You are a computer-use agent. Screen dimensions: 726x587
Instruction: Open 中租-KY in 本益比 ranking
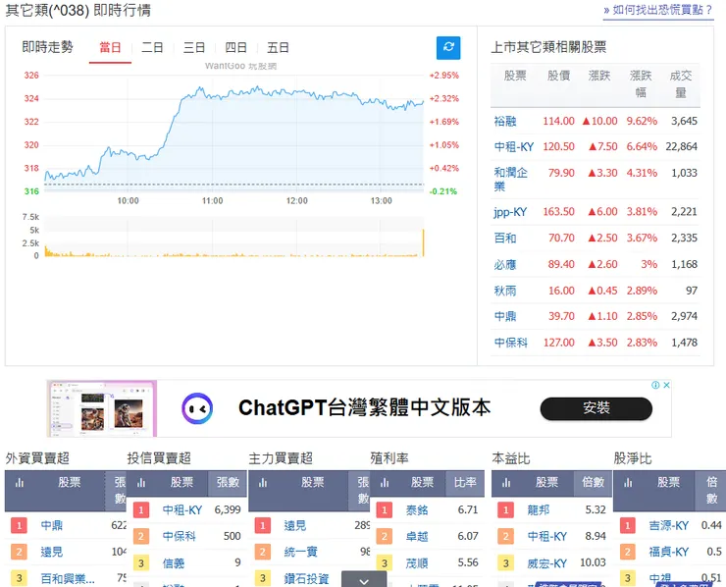coord(547,537)
